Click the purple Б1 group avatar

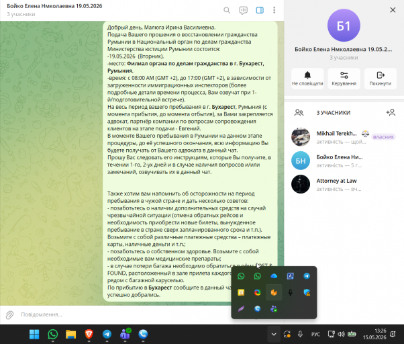click(344, 26)
